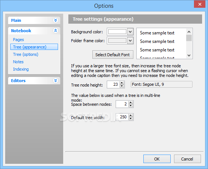The height and width of the screenshot is (169, 208).
Task: Select Tree (appearance) entry
Action: [x=34, y=47]
